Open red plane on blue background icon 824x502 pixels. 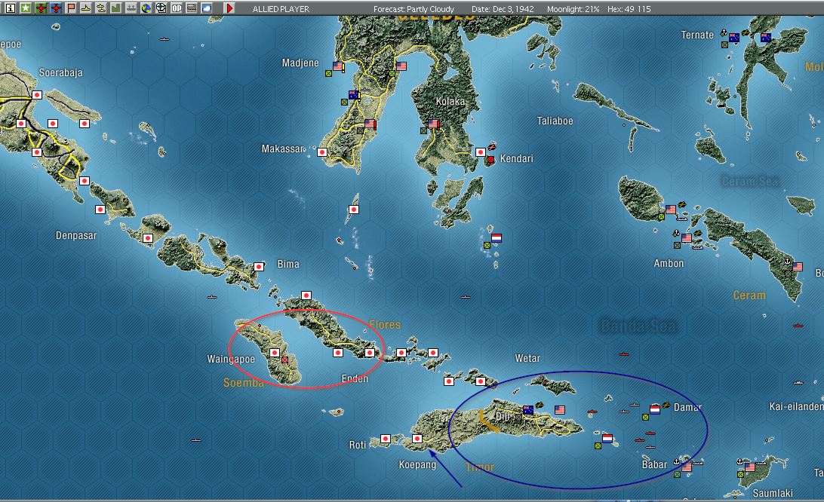coord(56,8)
